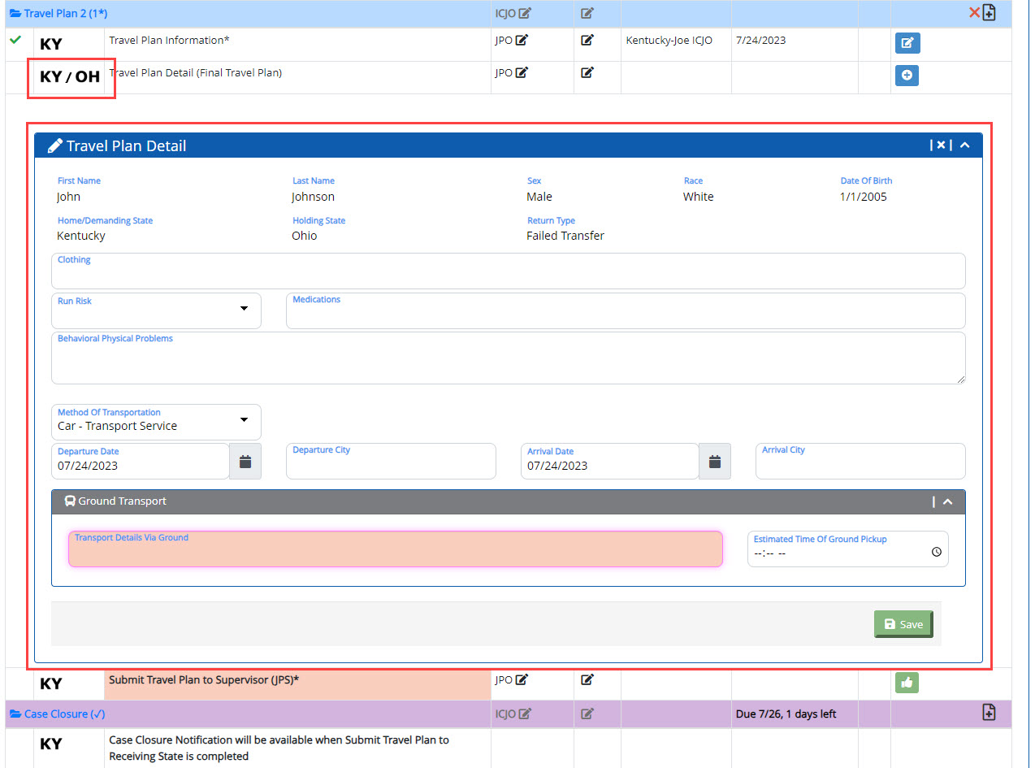Select the Submit Travel Plan to Supervisor (JPS) row text
This screenshot has width=1035, height=768.
(x=204, y=679)
